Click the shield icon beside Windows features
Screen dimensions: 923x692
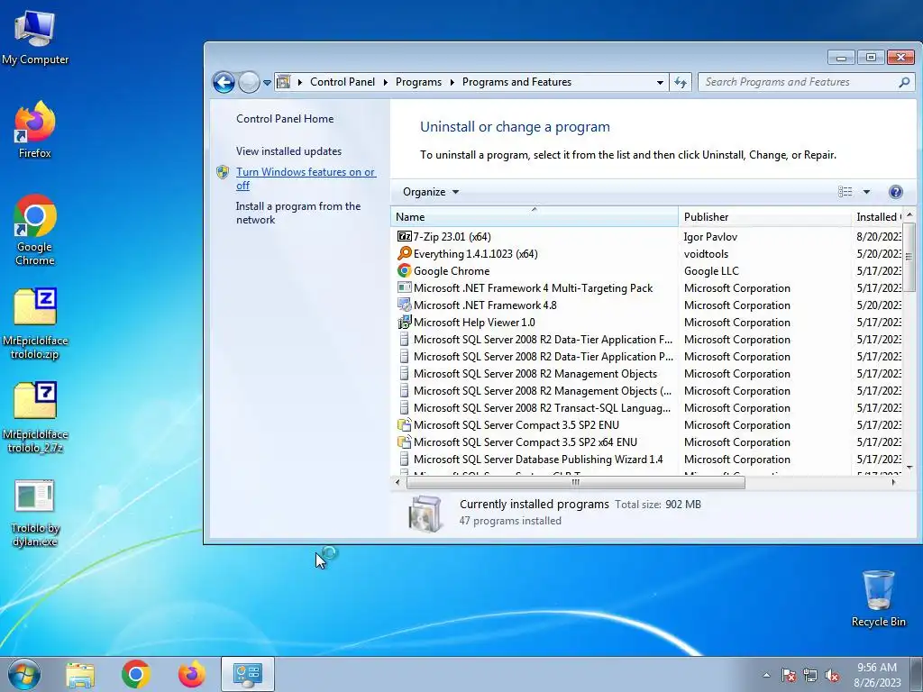click(x=223, y=172)
